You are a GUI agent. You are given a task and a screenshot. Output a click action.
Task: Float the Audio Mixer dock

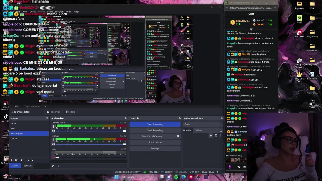pyautogui.click(x=126, y=118)
